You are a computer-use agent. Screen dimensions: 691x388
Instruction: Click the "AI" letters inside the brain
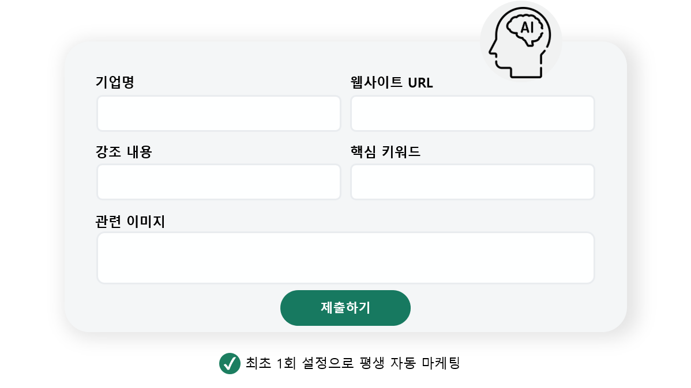coord(527,28)
